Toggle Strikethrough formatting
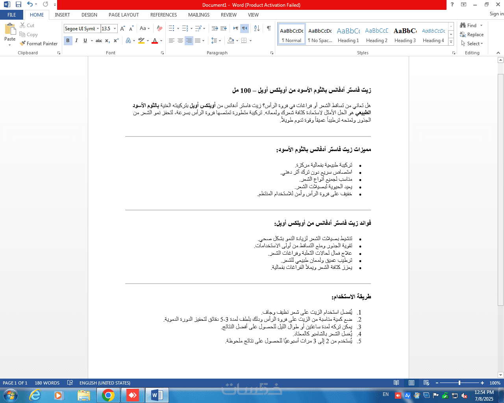 click(x=99, y=41)
